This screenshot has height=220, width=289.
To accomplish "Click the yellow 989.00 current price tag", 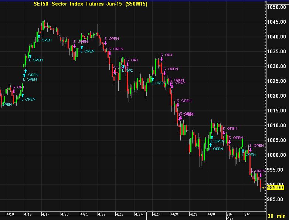I will click(x=276, y=188).
